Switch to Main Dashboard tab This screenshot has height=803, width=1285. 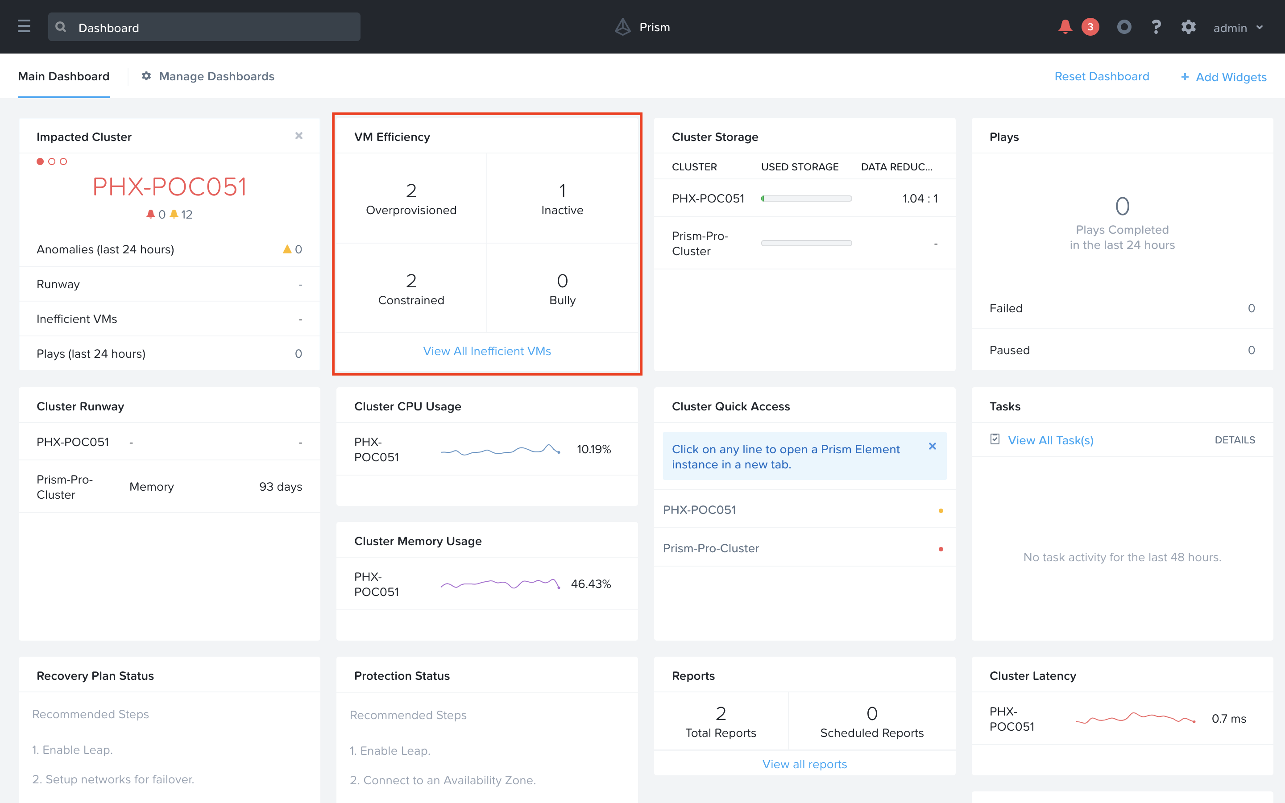64,76
